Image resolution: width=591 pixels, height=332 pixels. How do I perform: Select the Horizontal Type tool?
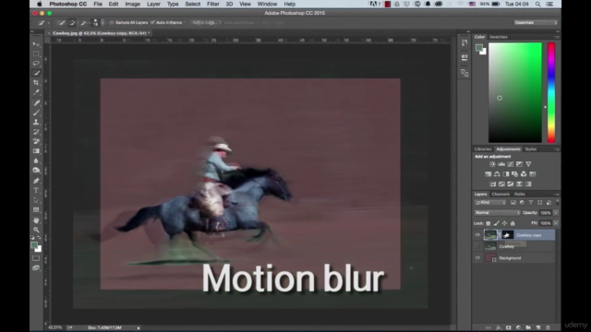click(x=36, y=191)
